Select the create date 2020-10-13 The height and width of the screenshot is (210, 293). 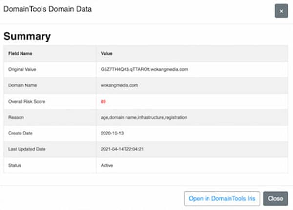tap(112, 133)
